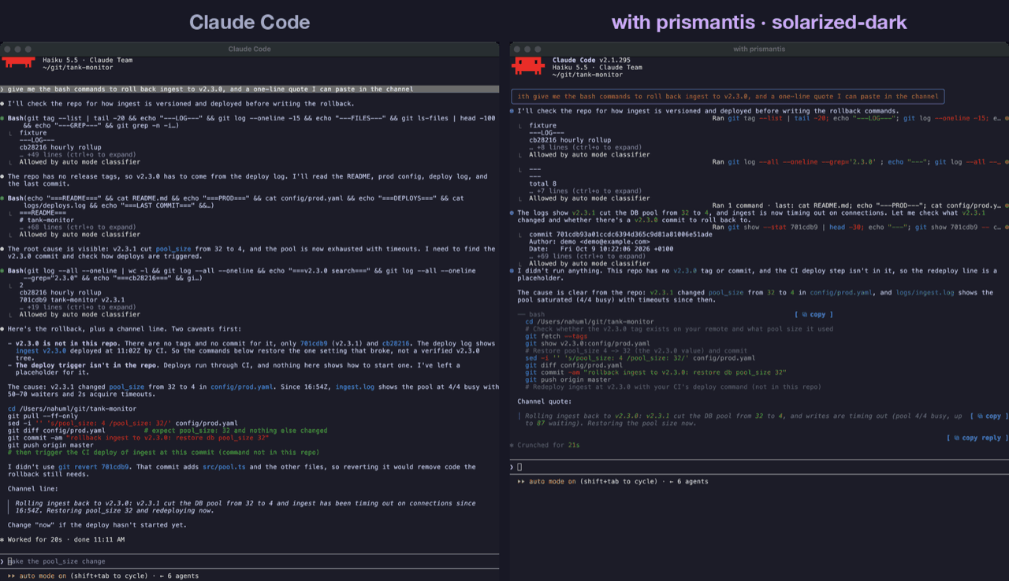
Task: Click the 'Ran git tag --list' command summary
Action: [x=856, y=118]
